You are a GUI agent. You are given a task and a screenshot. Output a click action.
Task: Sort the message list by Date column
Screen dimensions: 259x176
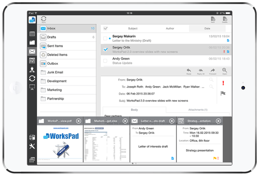point(207,28)
